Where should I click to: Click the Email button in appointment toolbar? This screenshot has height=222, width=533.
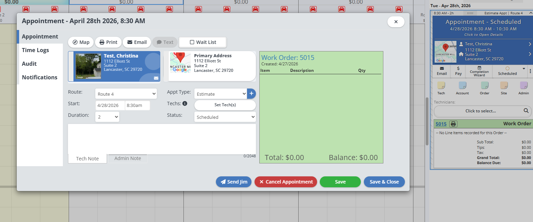[137, 42]
